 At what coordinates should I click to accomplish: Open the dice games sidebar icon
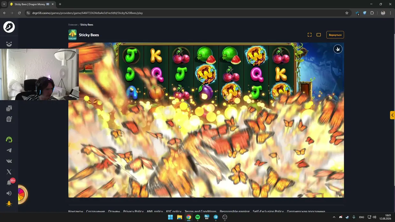pyautogui.click(x=9, y=108)
